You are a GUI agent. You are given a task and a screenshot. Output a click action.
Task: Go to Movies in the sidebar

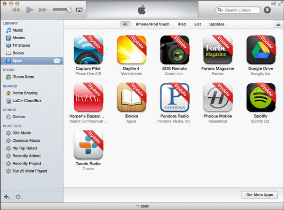[32, 38]
